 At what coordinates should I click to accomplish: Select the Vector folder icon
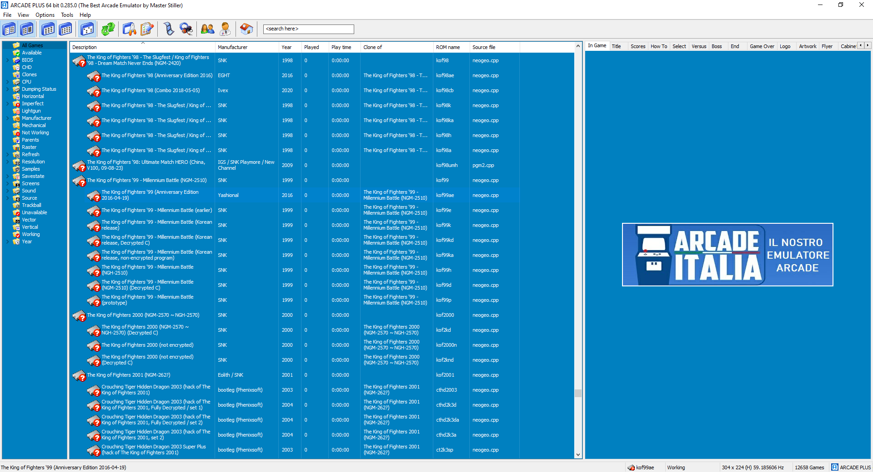(x=16, y=220)
